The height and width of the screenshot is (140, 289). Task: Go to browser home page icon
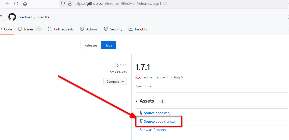(25, 4)
